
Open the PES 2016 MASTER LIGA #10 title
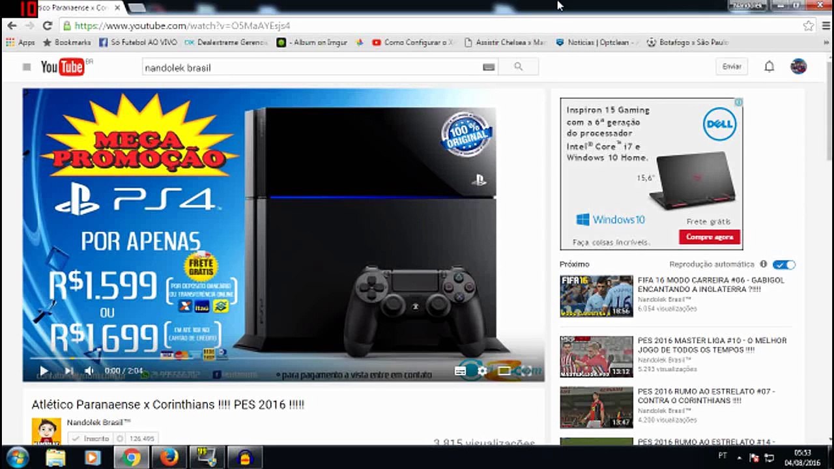[712, 345]
